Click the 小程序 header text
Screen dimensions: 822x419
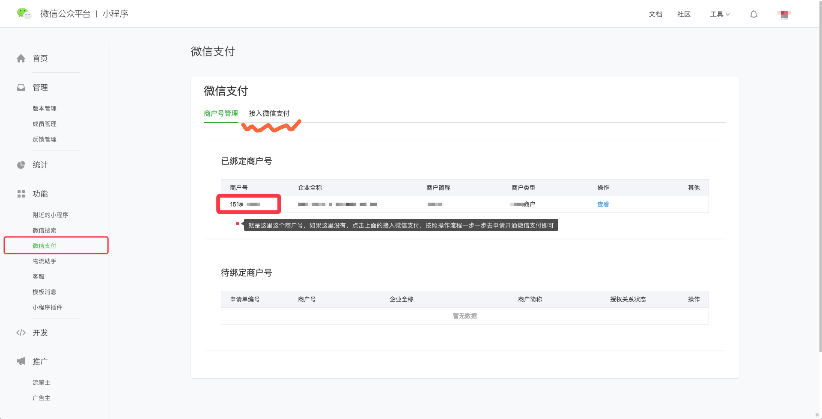tap(116, 14)
